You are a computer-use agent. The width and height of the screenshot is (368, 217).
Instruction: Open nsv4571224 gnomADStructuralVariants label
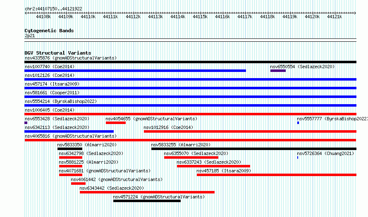(159, 197)
